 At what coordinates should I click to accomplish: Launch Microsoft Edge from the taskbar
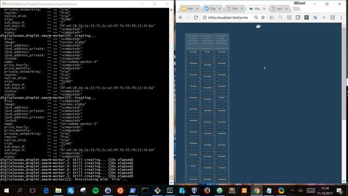point(46,191)
